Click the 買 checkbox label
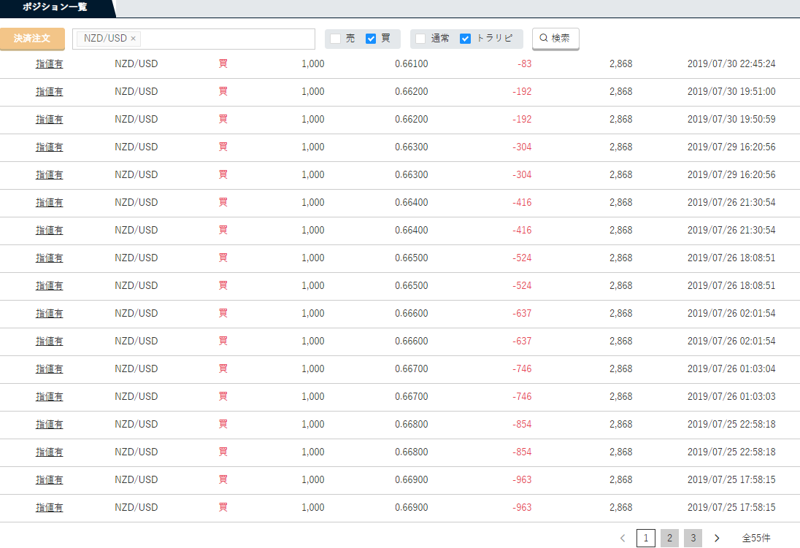This screenshot has width=800, height=548. (385, 39)
